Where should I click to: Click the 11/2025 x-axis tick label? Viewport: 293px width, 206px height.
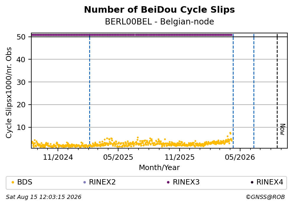[180, 157]
